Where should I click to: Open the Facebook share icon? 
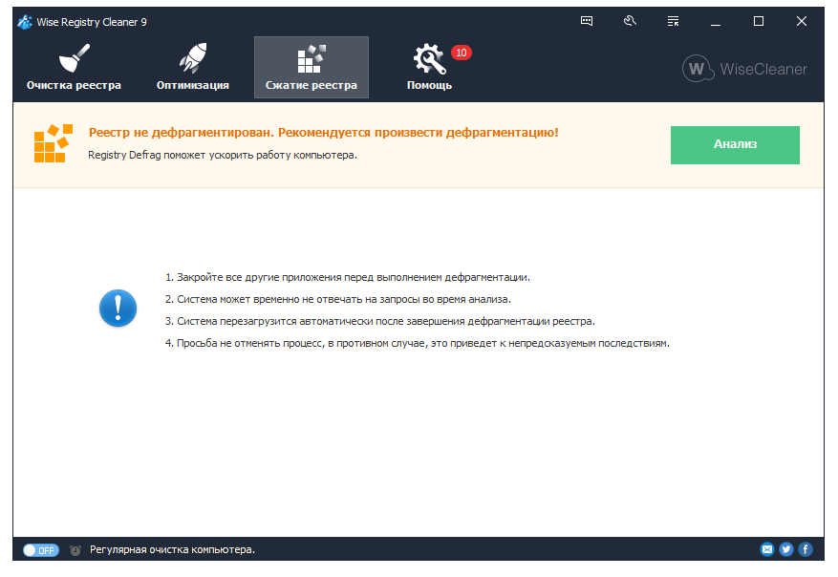click(x=806, y=549)
